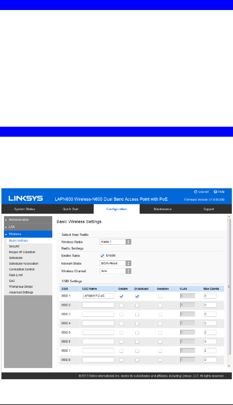Check Broadcast for SSID 2
The width and height of the screenshot is (233, 405).
click(x=137, y=306)
